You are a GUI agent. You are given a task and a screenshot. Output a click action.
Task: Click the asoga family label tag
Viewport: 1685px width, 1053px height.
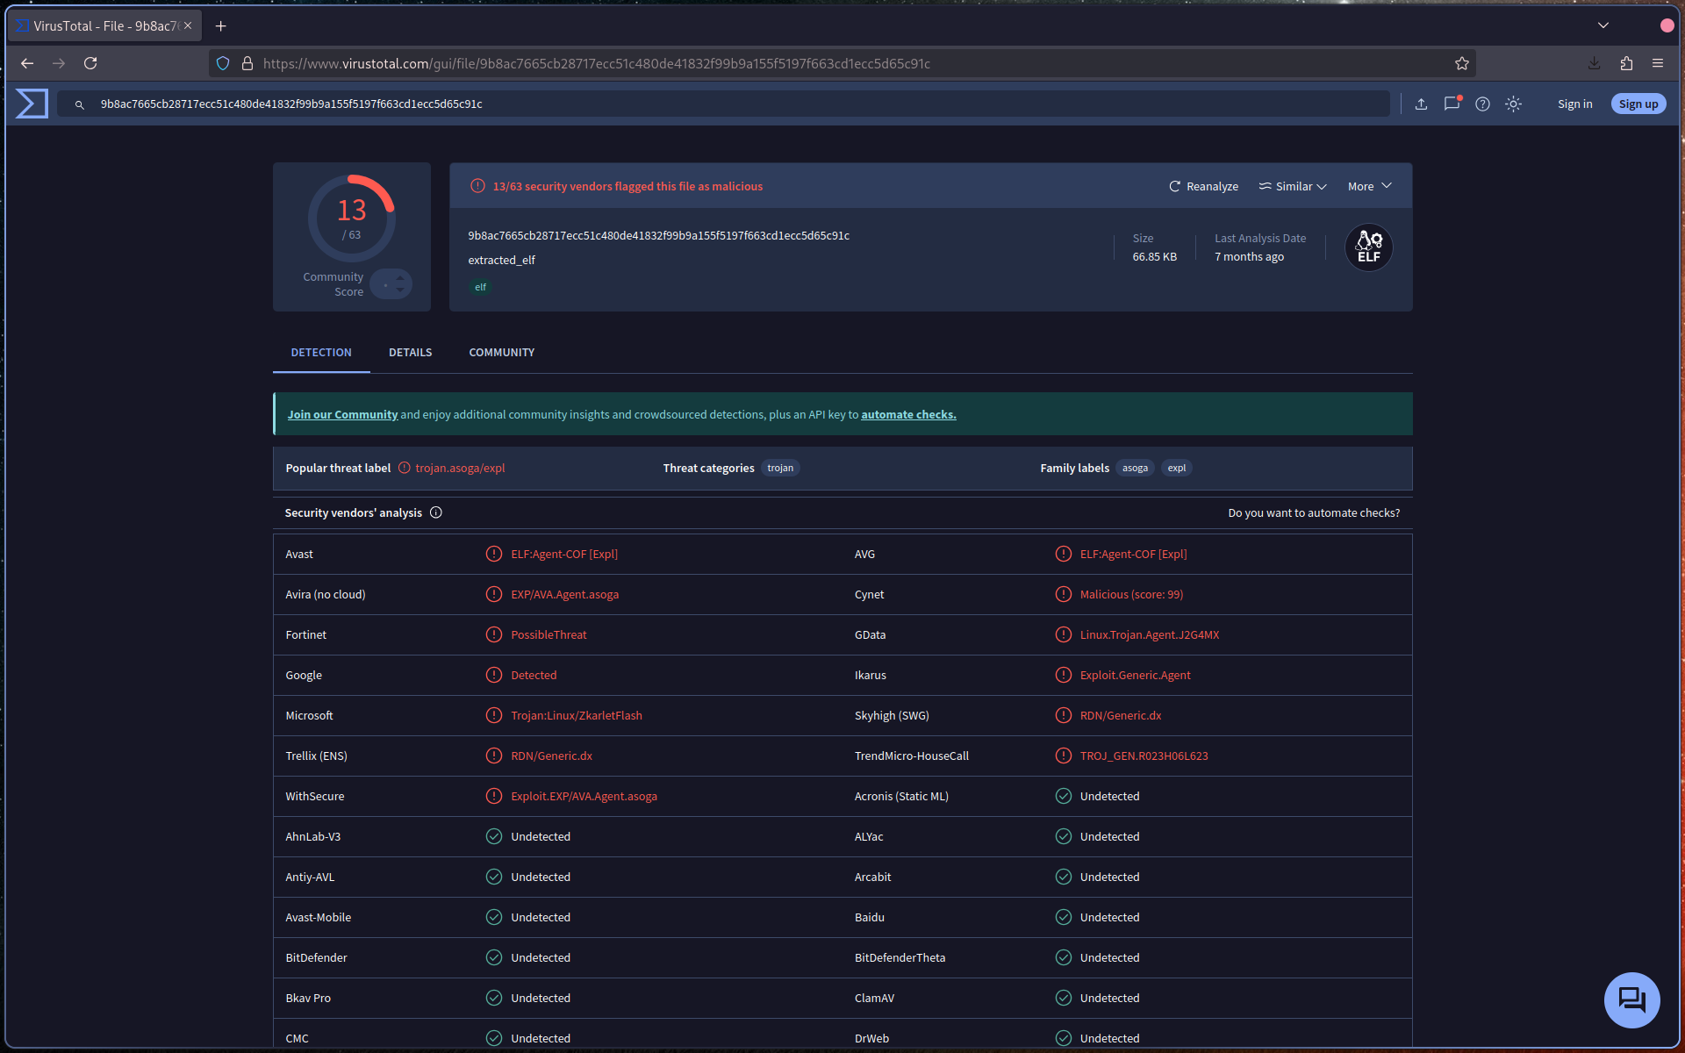(x=1135, y=468)
